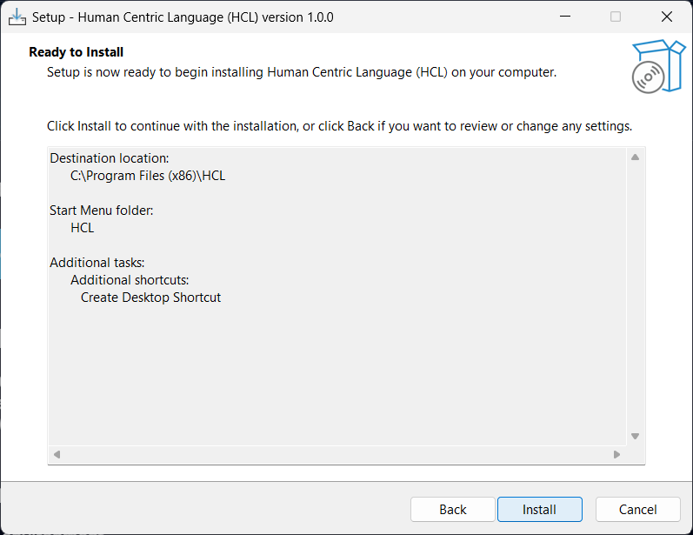Click the "Create Desktop Shortcut" summary line
The image size is (693, 535).
point(150,298)
